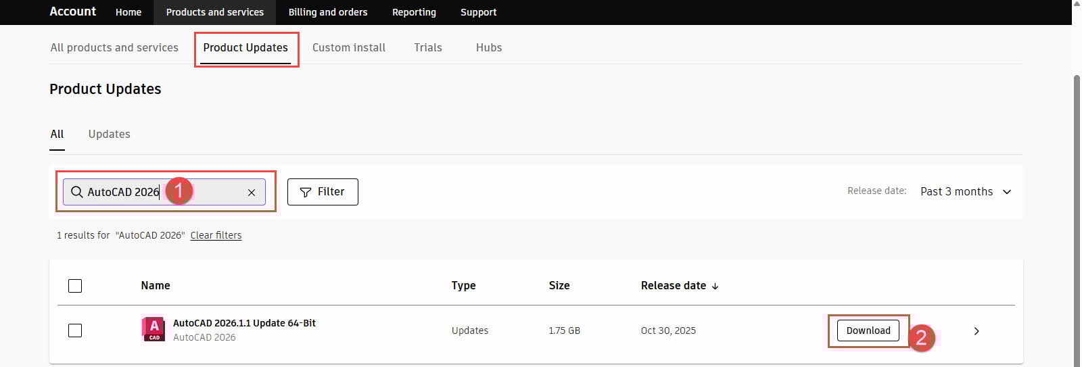This screenshot has width=1082, height=367.
Task: Click the Download button
Action: click(x=868, y=331)
